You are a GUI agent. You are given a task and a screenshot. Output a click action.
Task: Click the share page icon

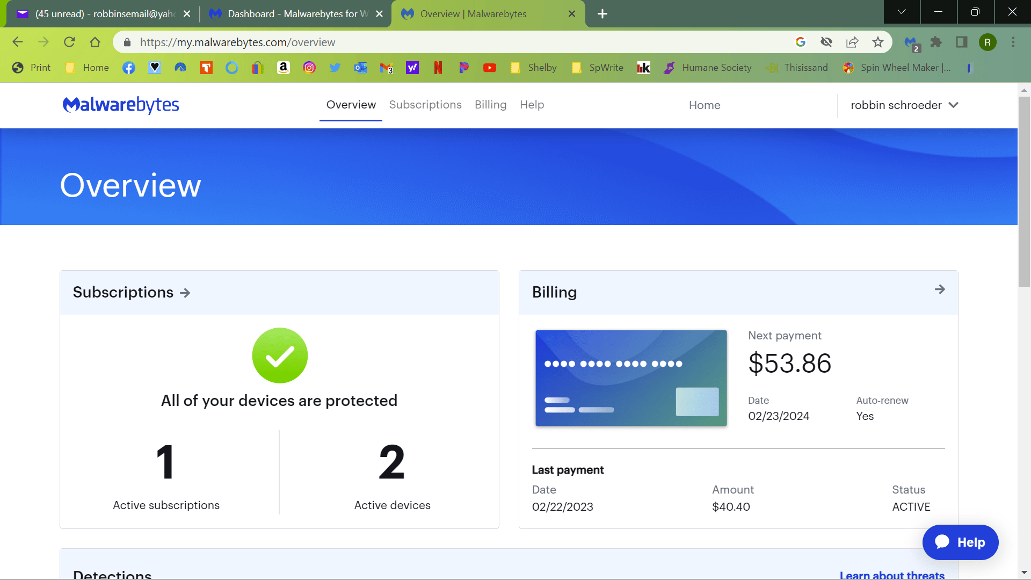pos(852,42)
